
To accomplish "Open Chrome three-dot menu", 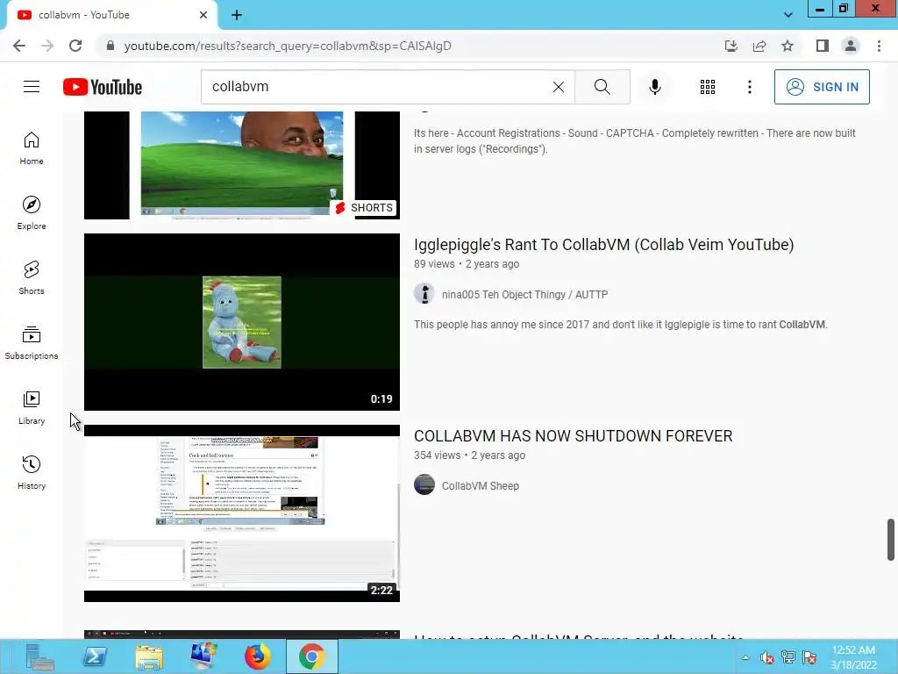I will 879,46.
